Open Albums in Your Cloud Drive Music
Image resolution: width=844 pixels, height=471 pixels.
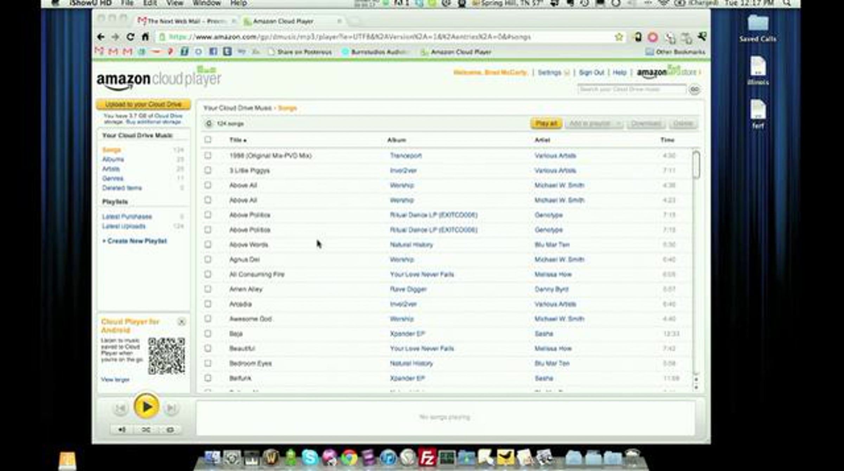pos(113,159)
